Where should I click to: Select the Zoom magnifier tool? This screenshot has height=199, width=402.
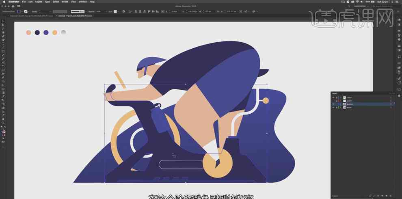point(3,123)
